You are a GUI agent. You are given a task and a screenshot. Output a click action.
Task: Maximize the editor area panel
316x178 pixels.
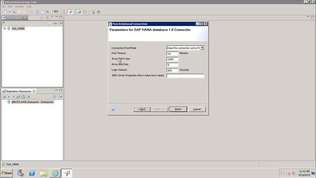point(312,17)
